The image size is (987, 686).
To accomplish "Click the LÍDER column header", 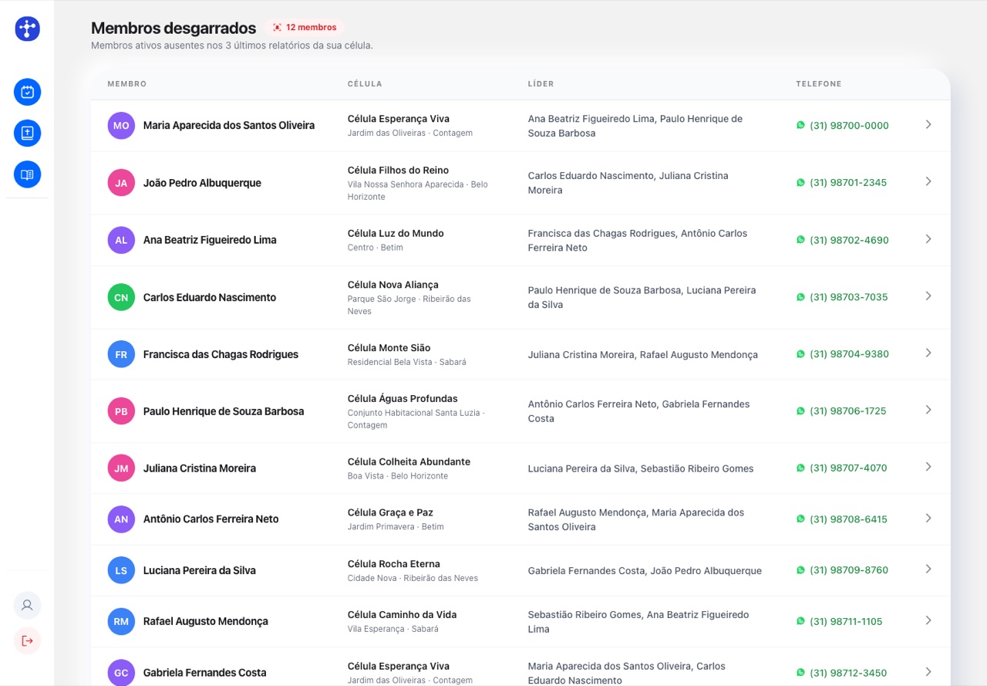I will 541,84.
